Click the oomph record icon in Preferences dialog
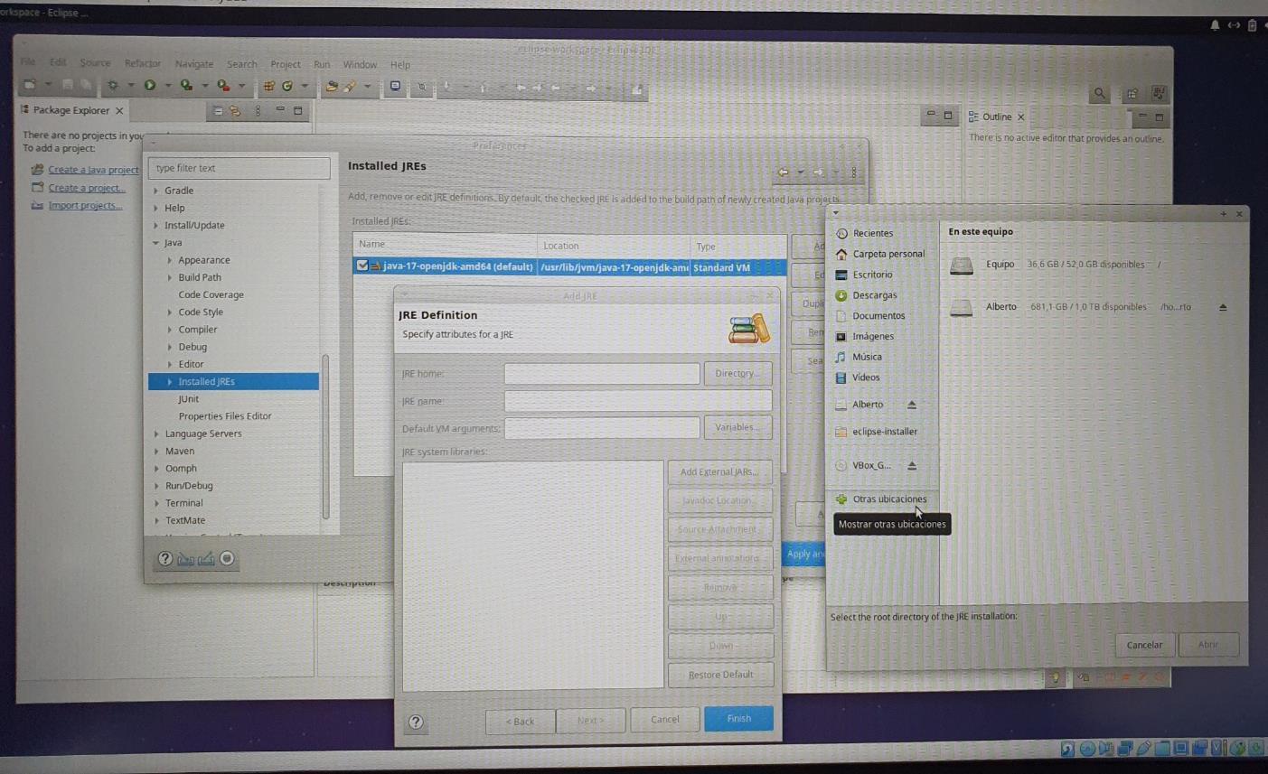This screenshot has width=1268, height=774. [x=228, y=559]
